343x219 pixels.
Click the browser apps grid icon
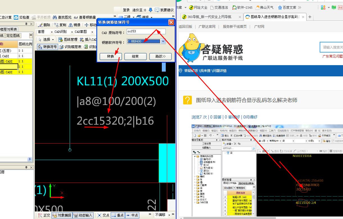[x=323, y=8]
